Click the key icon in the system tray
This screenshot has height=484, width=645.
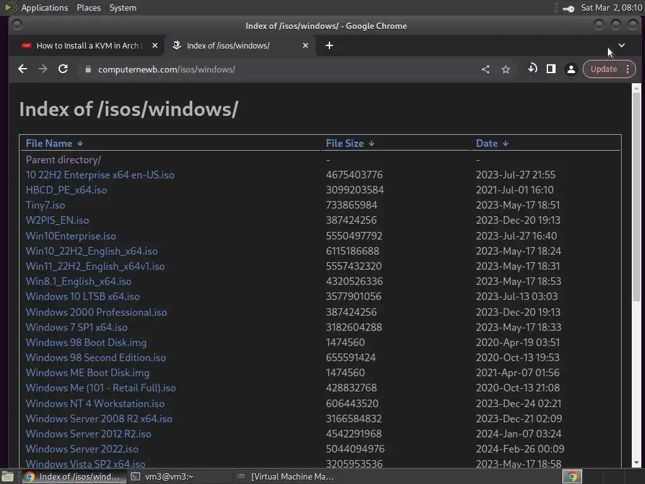569,8
